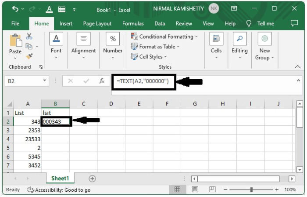This screenshot has width=307, height=197.
Task: Open Conditional Formatting menu
Action: (x=164, y=36)
